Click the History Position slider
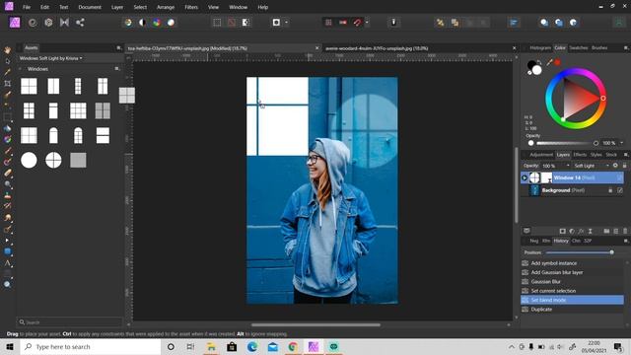The height and width of the screenshot is (355, 631). pyautogui.click(x=580, y=252)
